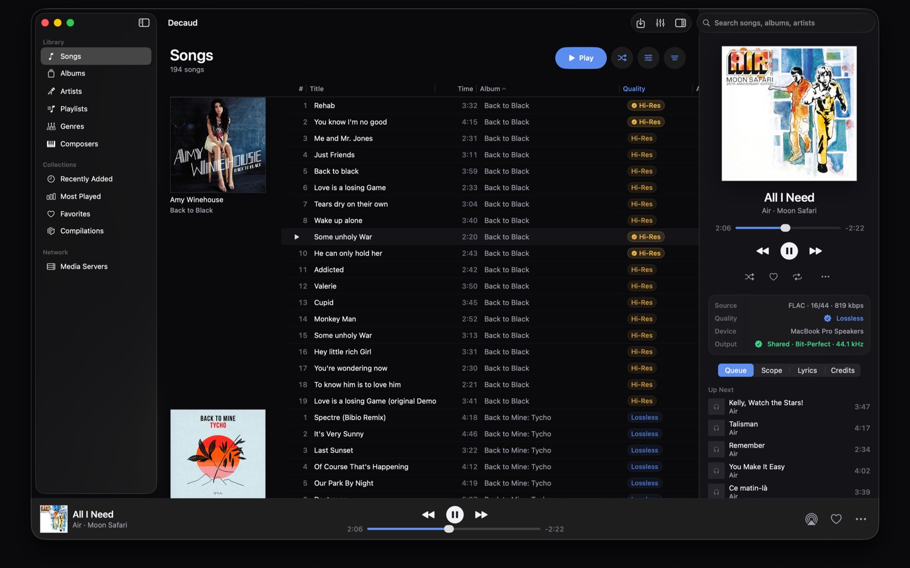This screenshot has width=910, height=568.
Task: Open the bottom bar more options ellipsis
Action: pos(861,519)
